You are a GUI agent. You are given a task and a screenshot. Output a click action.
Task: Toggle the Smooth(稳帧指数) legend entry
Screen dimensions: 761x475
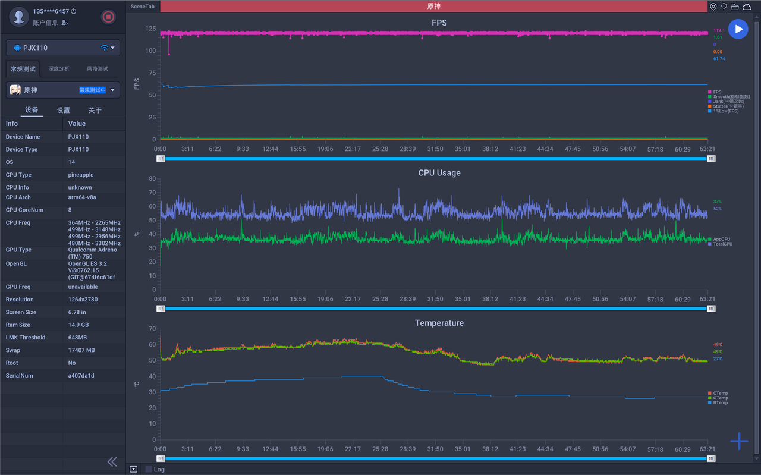point(729,97)
